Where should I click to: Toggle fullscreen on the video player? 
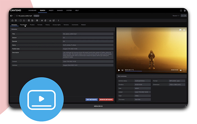184,70
